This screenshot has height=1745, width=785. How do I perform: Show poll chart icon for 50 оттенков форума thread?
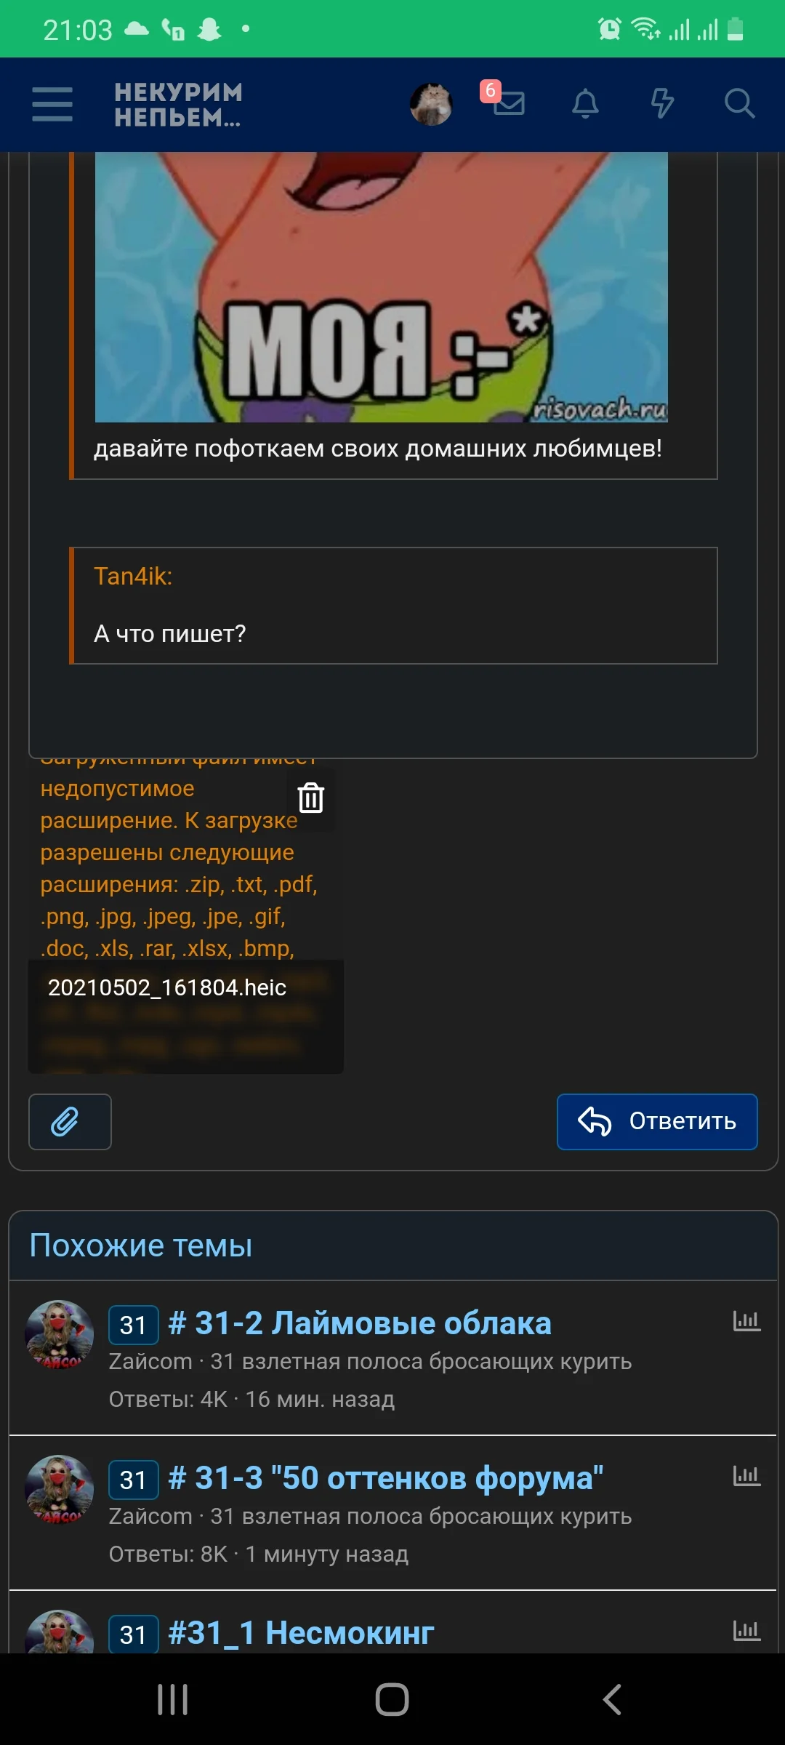tap(746, 1475)
